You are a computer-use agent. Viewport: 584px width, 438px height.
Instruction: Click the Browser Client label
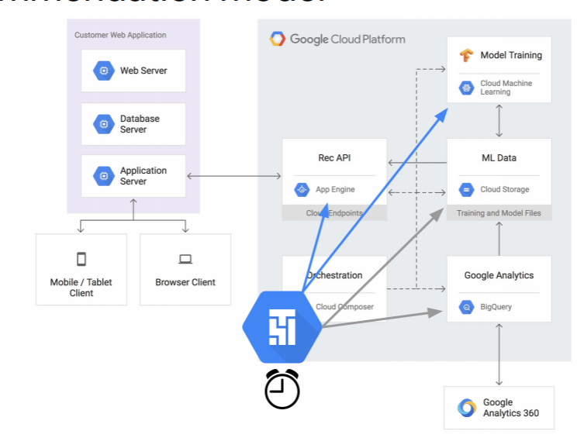click(185, 282)
